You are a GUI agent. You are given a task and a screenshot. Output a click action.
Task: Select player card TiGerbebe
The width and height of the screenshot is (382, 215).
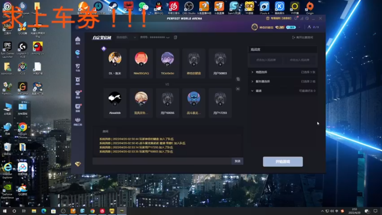tap(168, 63)
